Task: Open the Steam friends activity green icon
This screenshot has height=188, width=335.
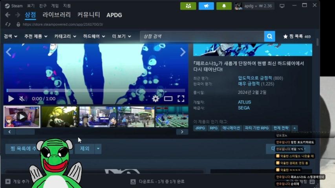Action: click(x=188, y=6)
